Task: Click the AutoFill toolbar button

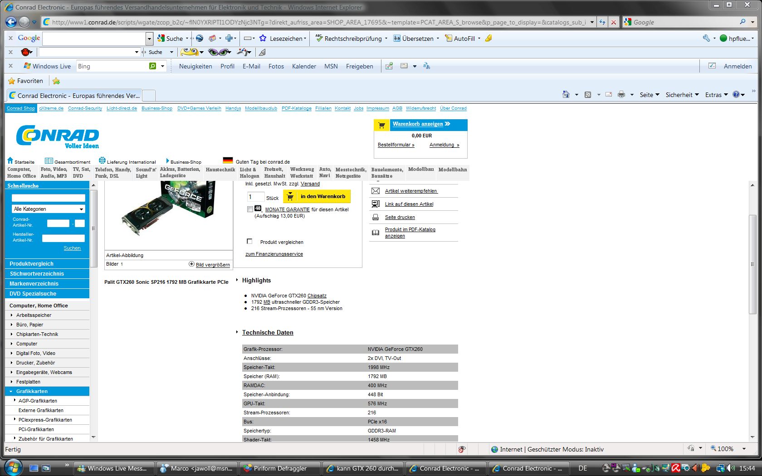Action: (x=460, y=39)
